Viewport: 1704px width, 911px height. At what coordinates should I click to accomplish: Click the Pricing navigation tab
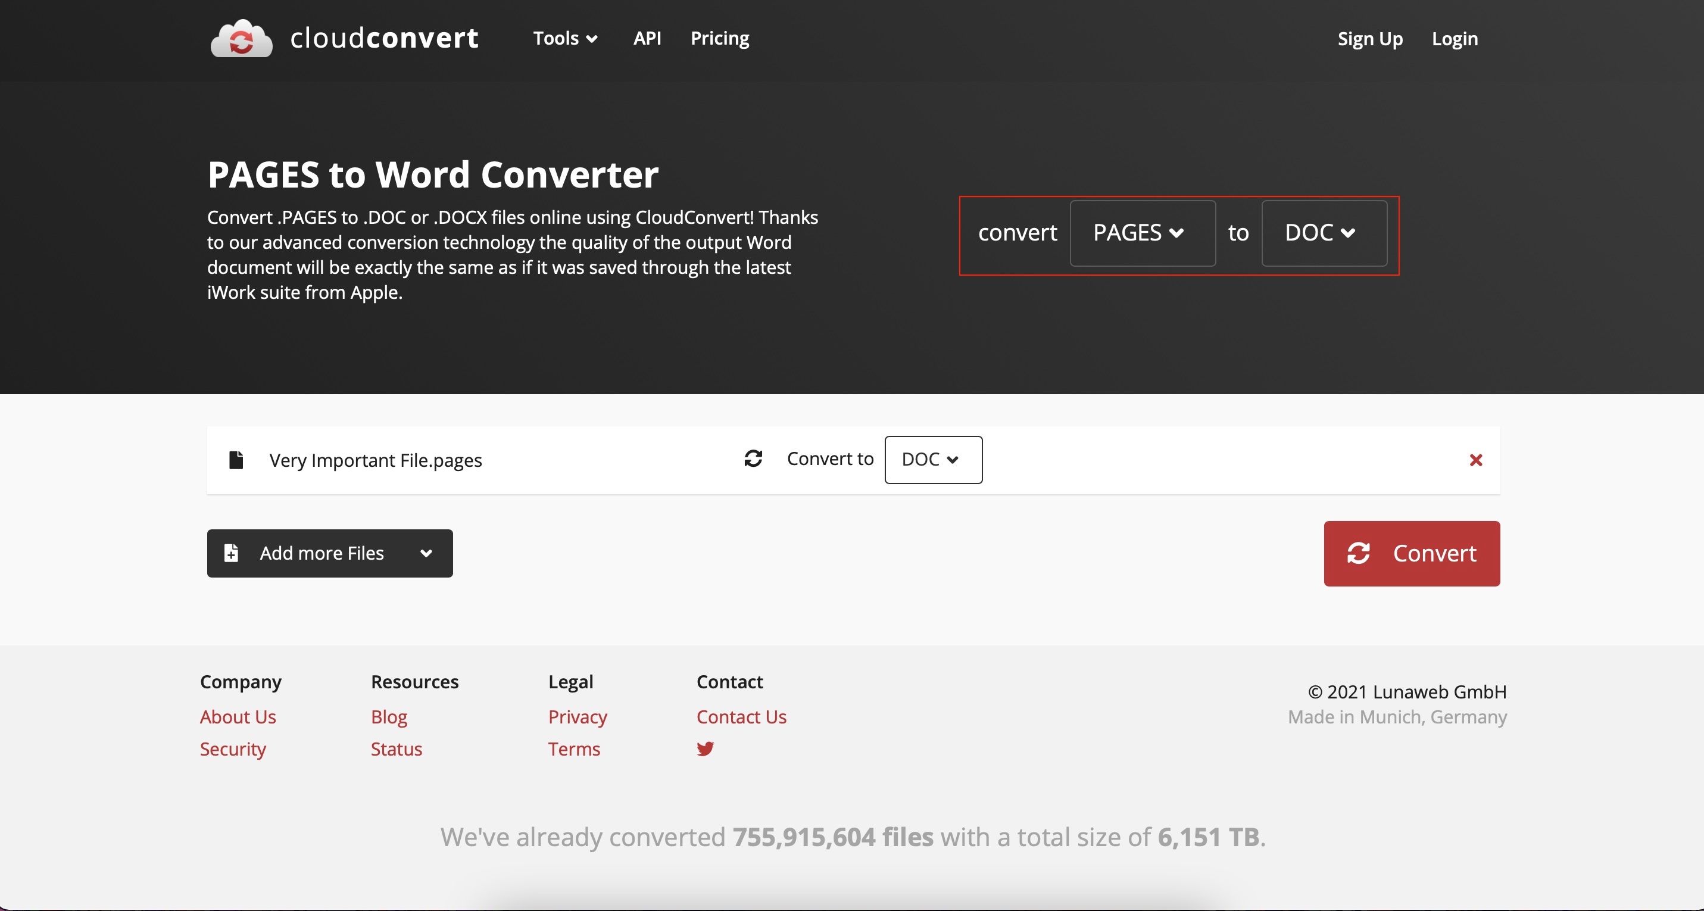click(720, 37)
